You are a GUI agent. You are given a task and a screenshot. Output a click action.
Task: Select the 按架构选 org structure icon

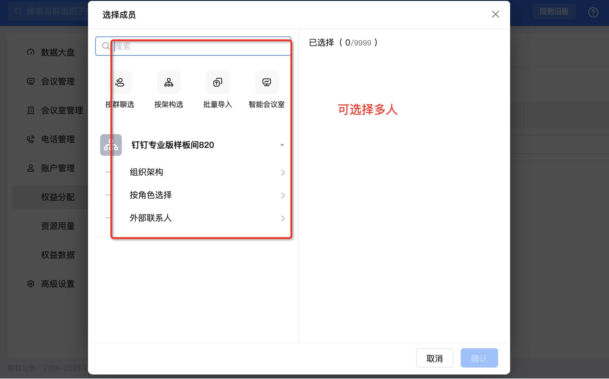point(169,82)
